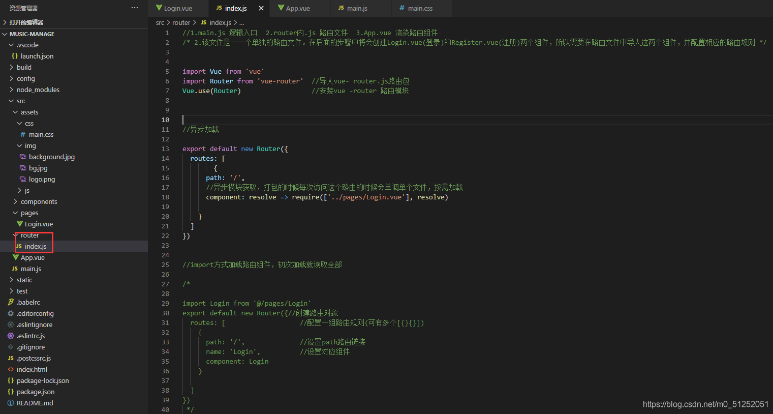Expand the static folder
The image size is (773, 414).
pos(12,280)
